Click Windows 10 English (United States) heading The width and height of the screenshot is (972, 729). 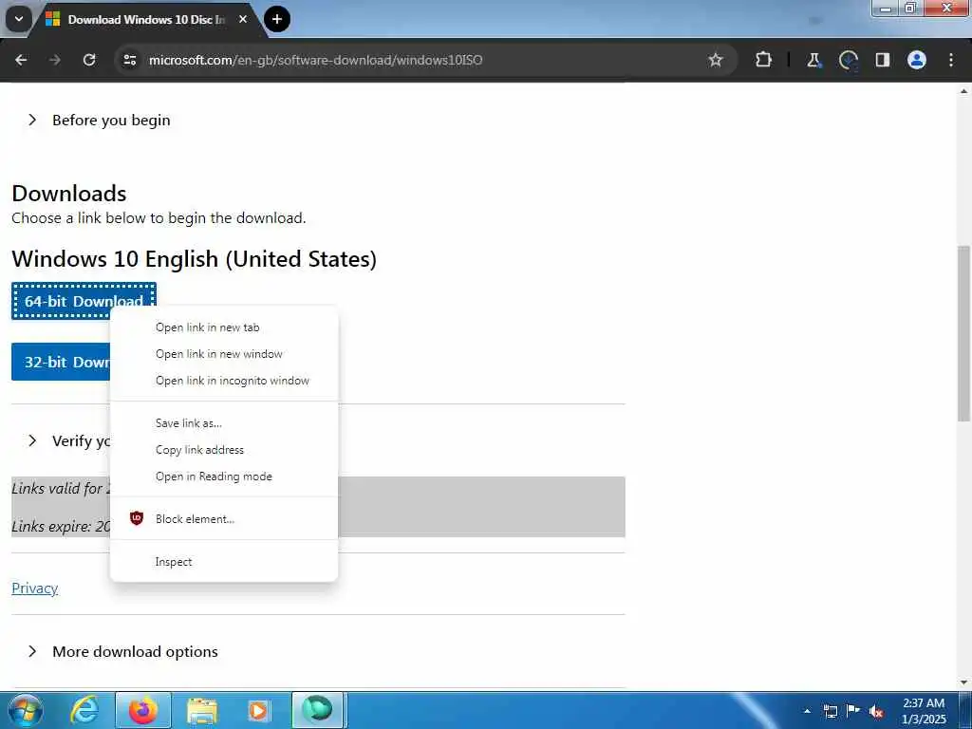(x=194, y=259)
